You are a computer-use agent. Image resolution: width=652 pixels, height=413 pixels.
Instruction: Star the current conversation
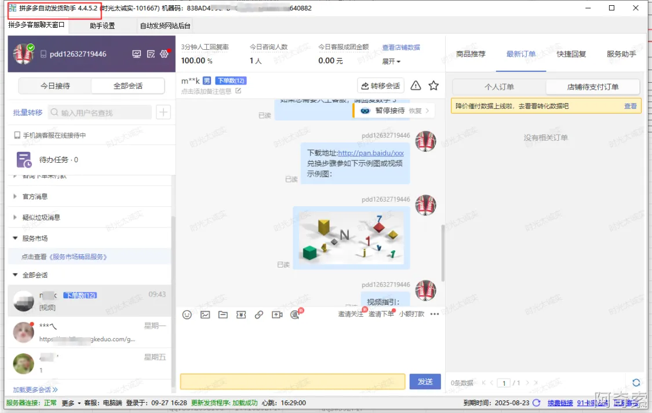[x=434, y=86]
